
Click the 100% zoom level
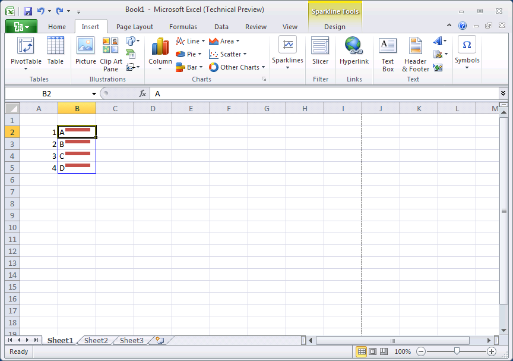click(x=403, y=351)
